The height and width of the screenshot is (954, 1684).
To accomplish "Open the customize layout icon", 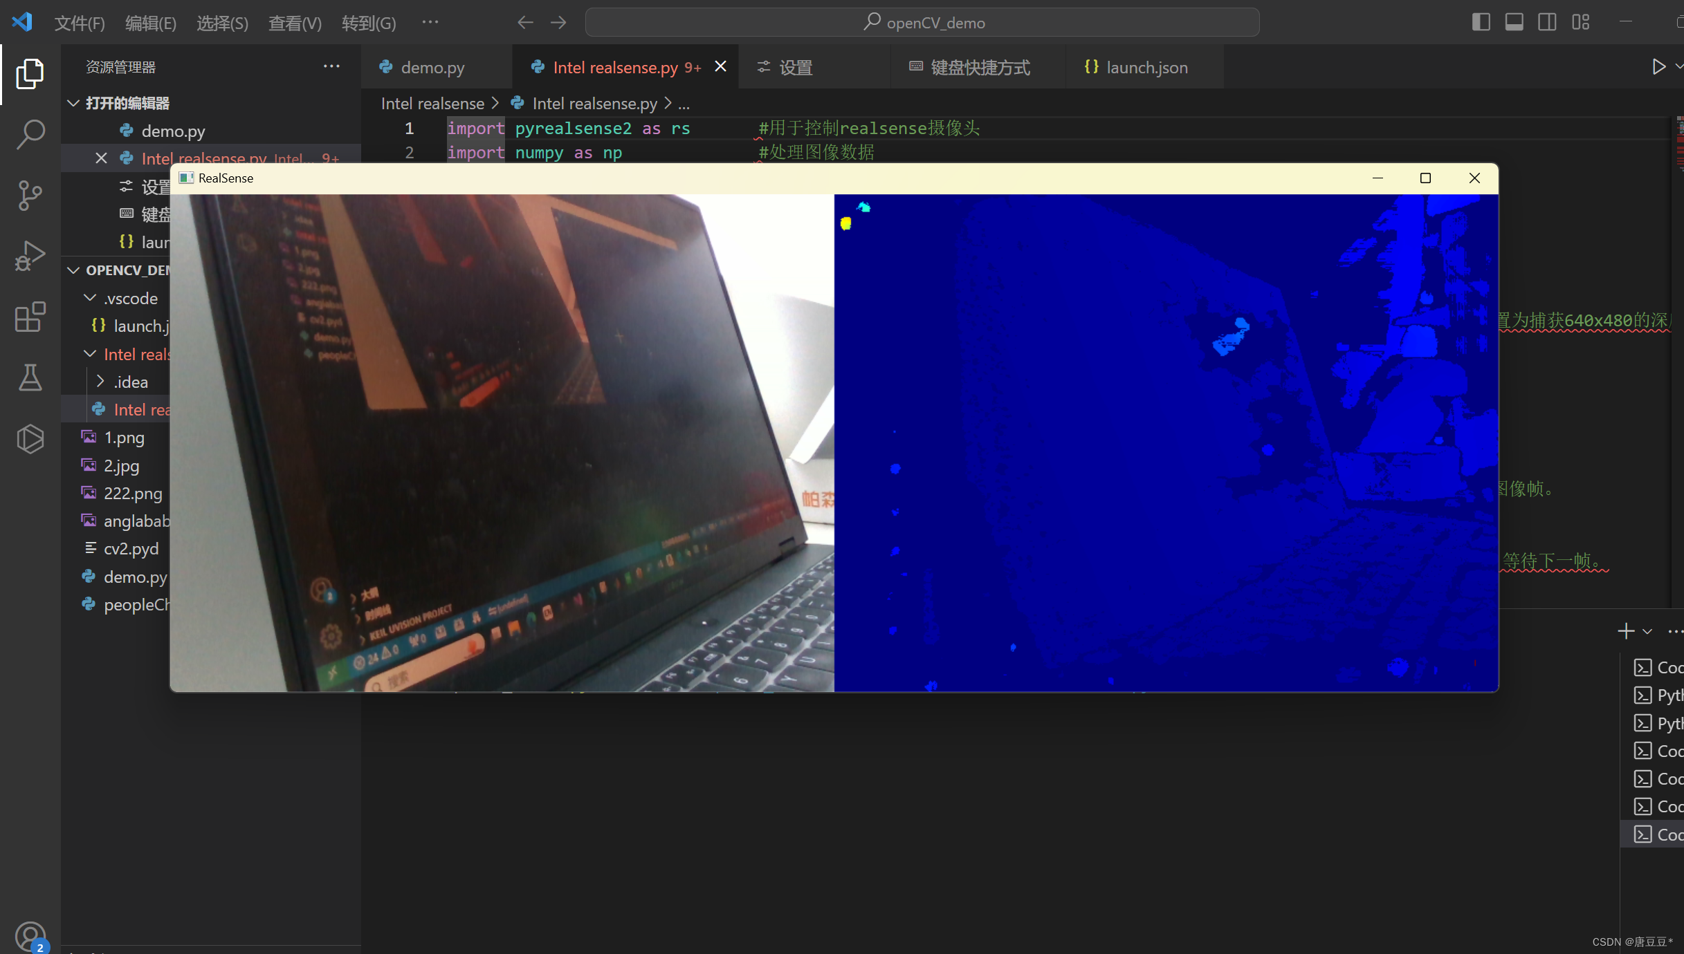I will 1581,22.
